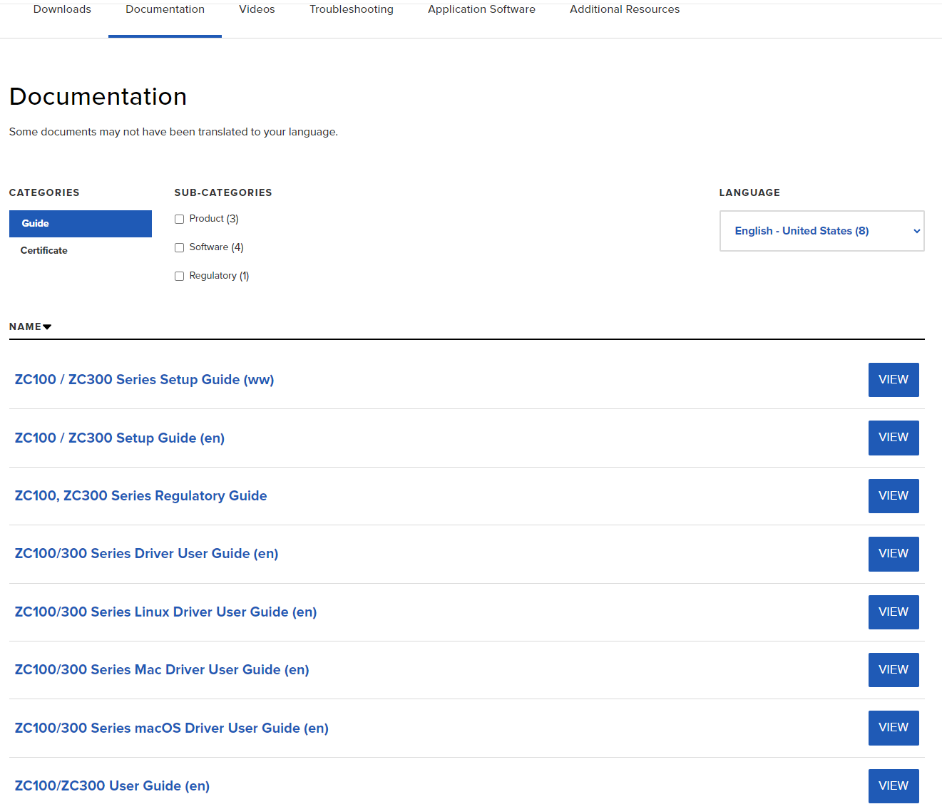This screenshot has width=942, height=809.
Task: Open the Additional Resources tab
Action: click(625, 9)
